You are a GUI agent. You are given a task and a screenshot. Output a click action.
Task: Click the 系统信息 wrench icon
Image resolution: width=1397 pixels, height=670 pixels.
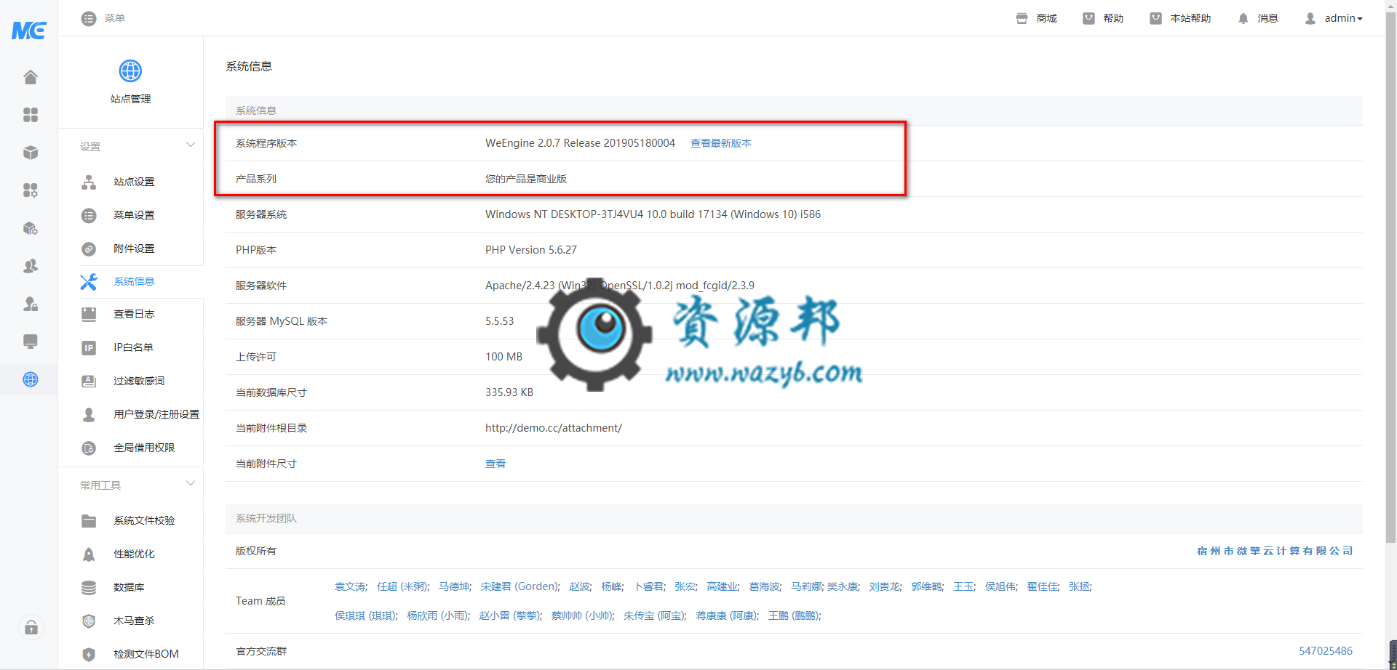click(x=89, y=282)
